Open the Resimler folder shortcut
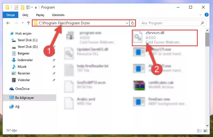The image size is (213, 137). coord(24,73)
